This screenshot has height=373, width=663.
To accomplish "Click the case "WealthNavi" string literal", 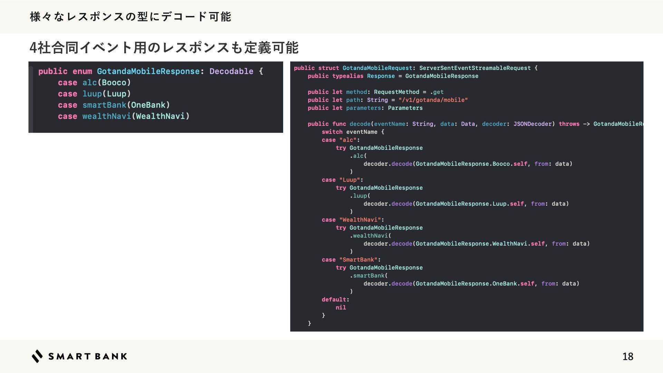I will pos(360,220).
